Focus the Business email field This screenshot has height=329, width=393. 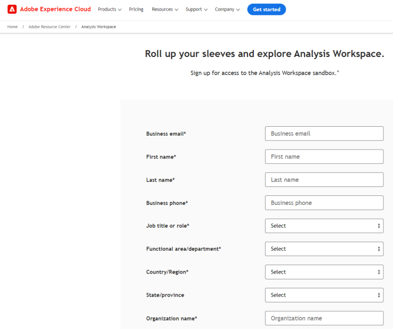324,134
